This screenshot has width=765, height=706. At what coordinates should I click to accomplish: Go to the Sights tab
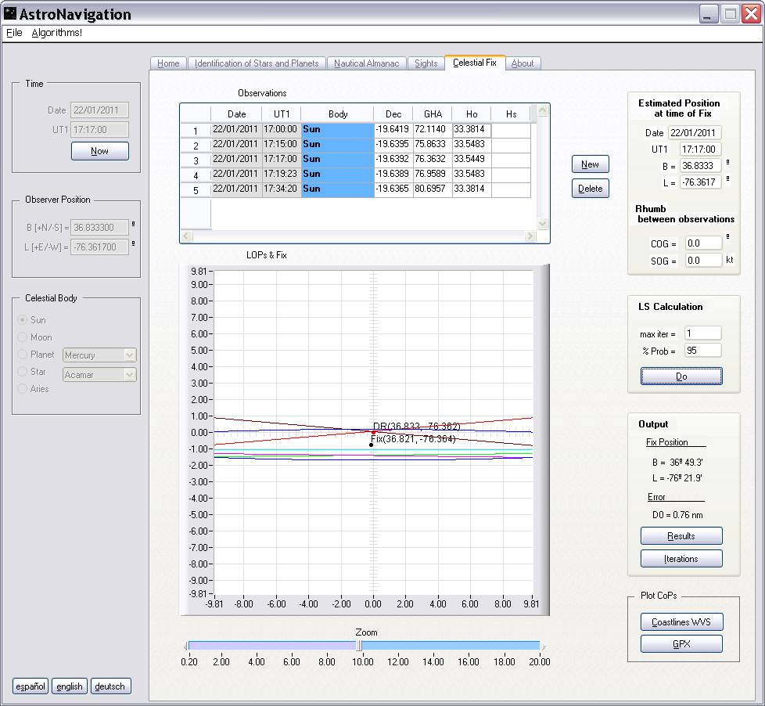426,63
